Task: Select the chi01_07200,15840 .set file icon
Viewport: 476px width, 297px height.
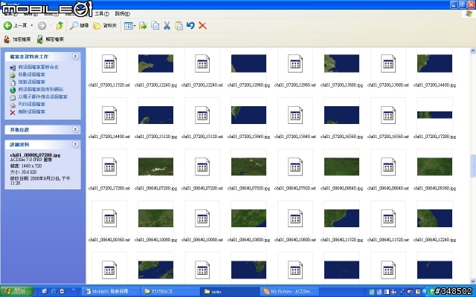Action: [295, 115]
